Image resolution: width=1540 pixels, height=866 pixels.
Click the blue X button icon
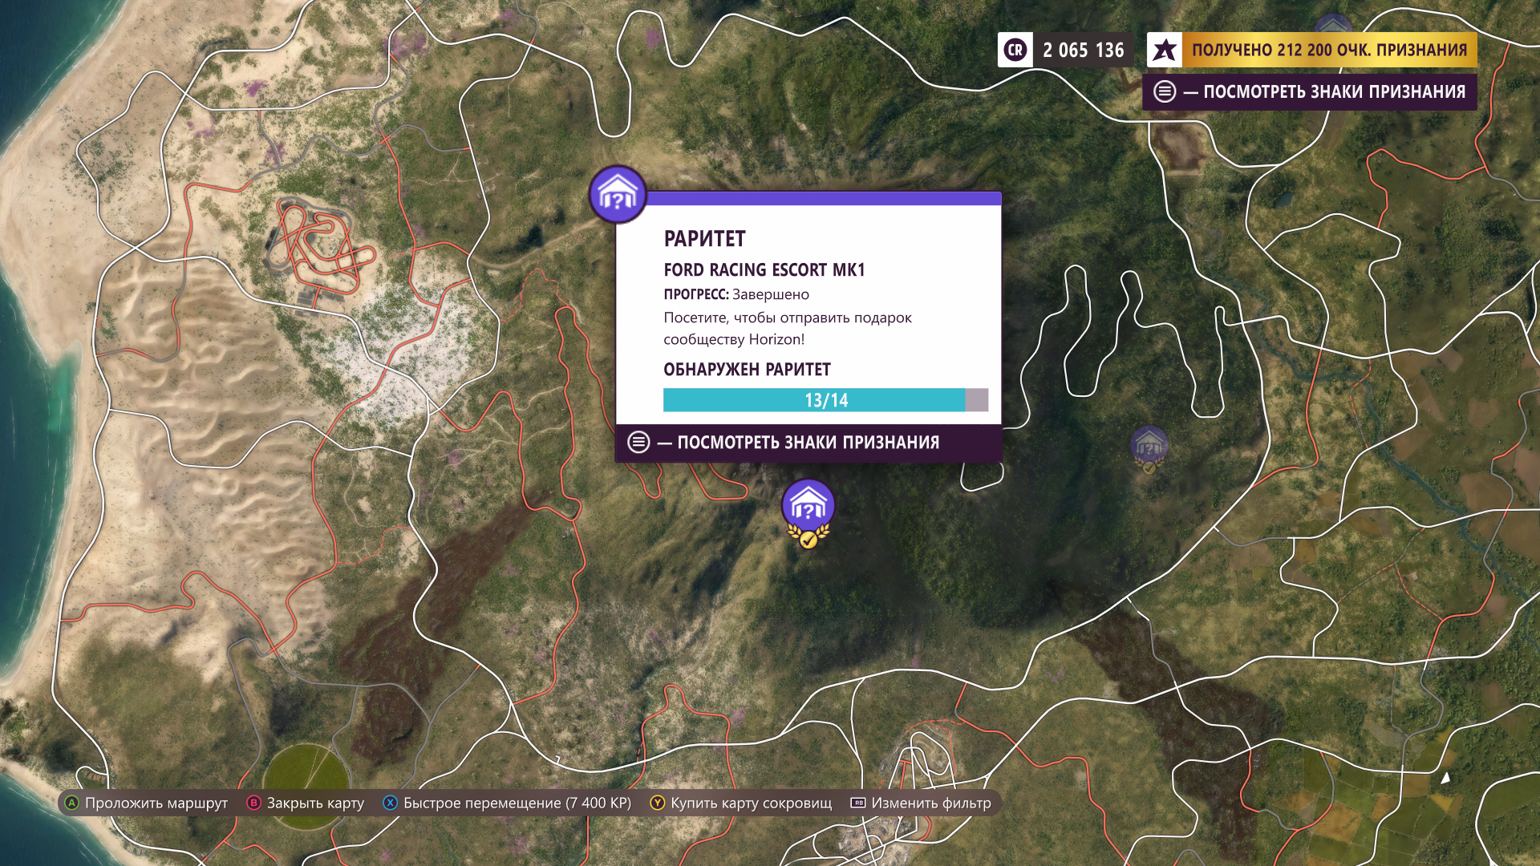pos(390,803)
